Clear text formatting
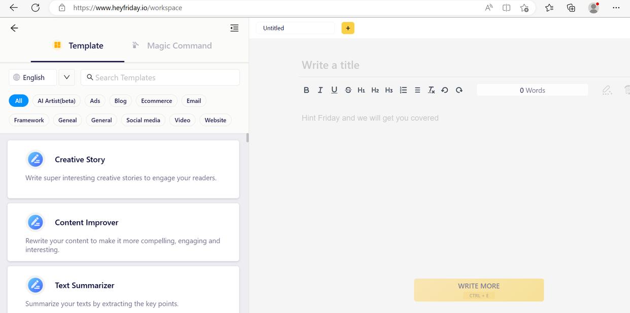 click(x=431, y=90)
